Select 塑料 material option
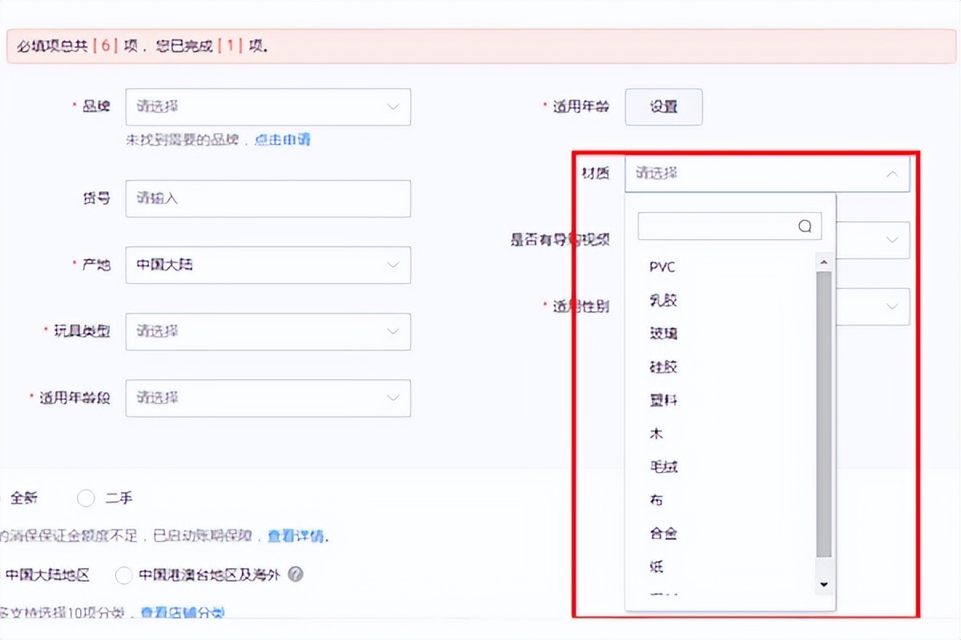This screenshot has height=640, width=961. pyautogui.click(x=665, y=399)
